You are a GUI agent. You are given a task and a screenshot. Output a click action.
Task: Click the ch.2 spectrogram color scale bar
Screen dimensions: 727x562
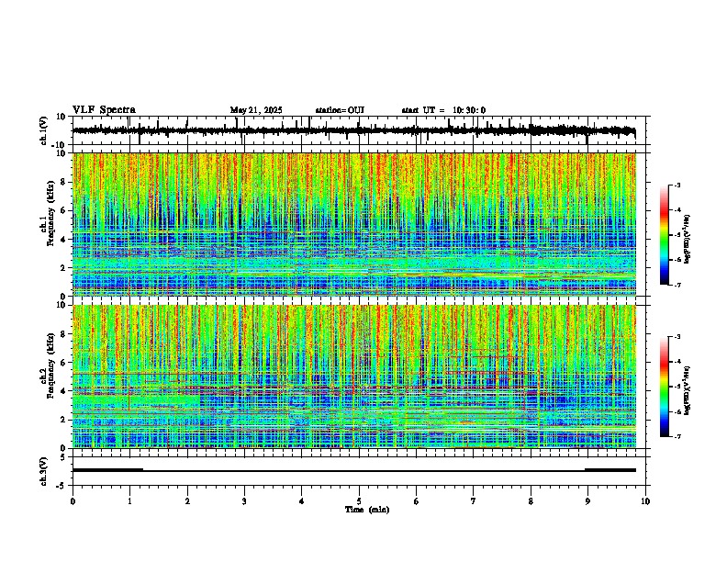point(665,387)
